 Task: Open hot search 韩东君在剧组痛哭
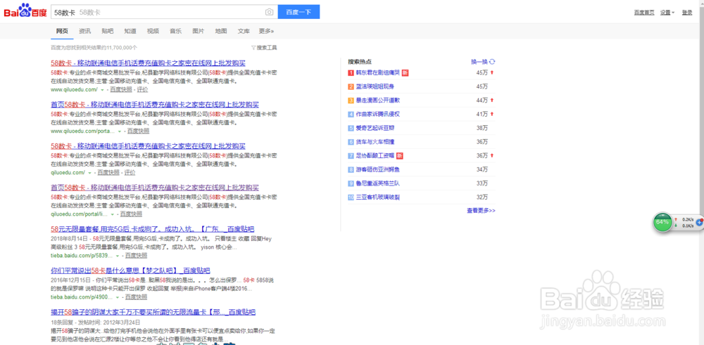pyautogui.click(x=377, y=72)
